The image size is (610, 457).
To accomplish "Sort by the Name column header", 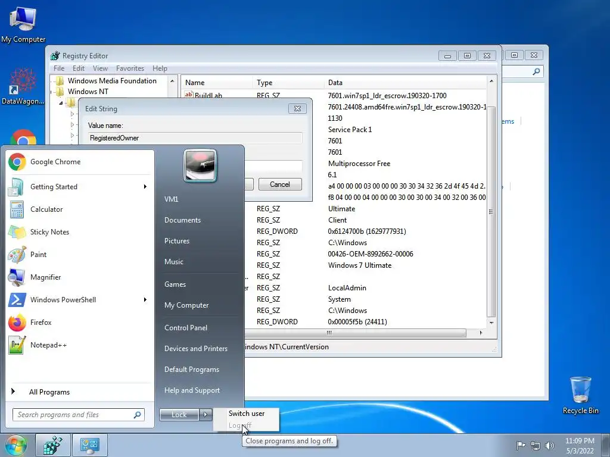I will pos(217,83).
